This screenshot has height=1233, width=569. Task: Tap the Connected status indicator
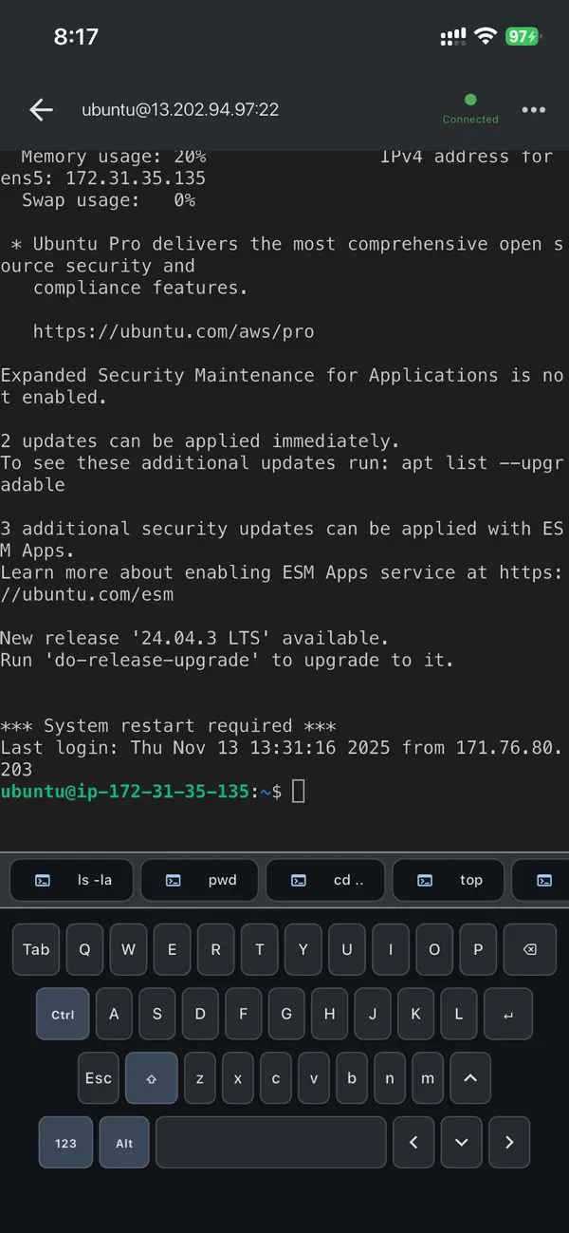point(470,109)
